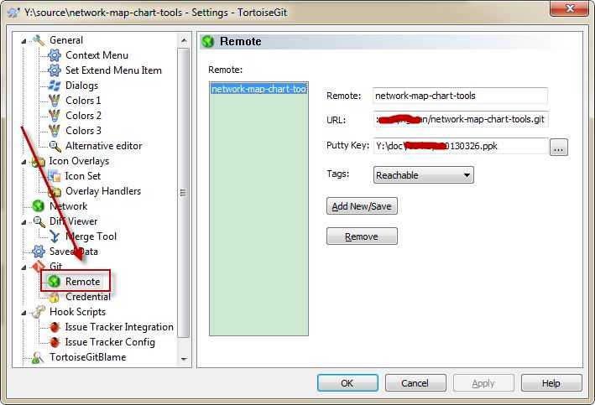Click the Putty Key path field

point(461,146)
